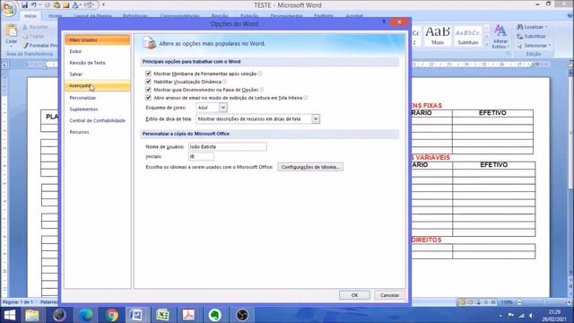The height and width of the screenshot is (323, 574).
Task: Open Microsoft Edge from the taskbar
Action: pos(86,315)
